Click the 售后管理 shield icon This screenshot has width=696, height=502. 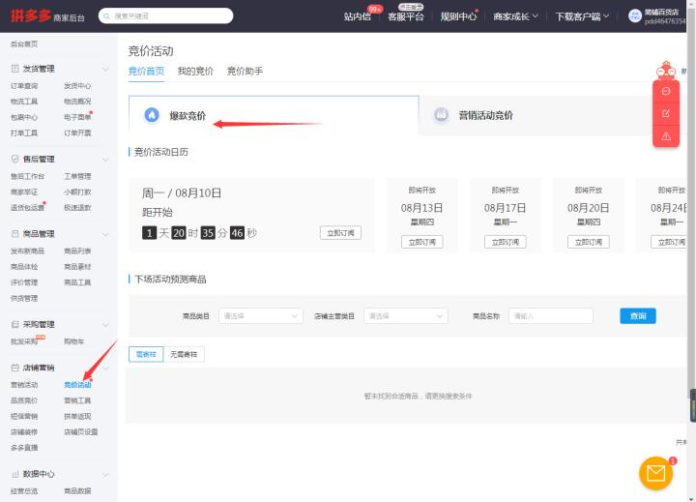pyautogui.click(x=14, y=159)
